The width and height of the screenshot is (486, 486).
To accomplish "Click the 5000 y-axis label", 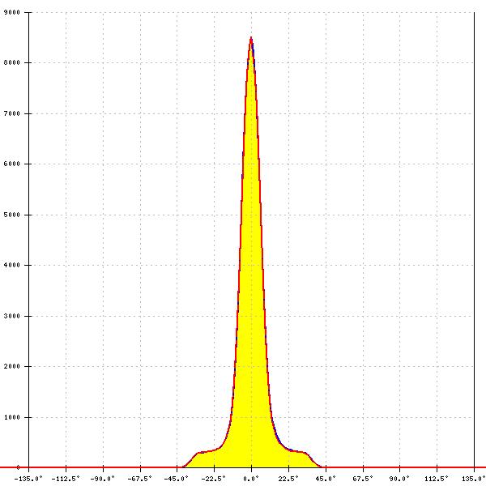I will pos(12,215).
